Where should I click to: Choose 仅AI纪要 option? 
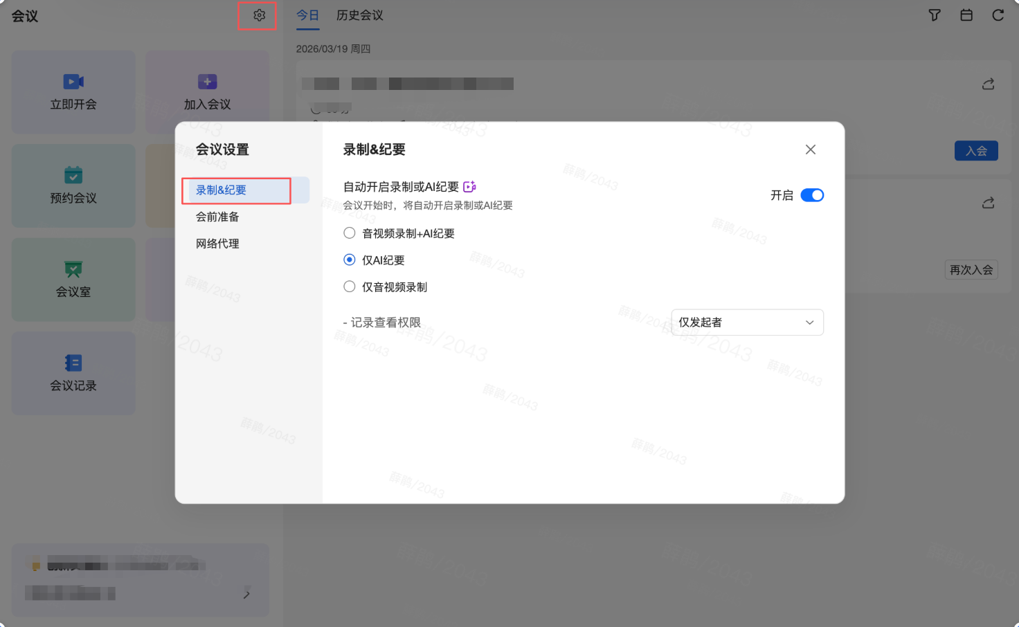tap(350, 260)
